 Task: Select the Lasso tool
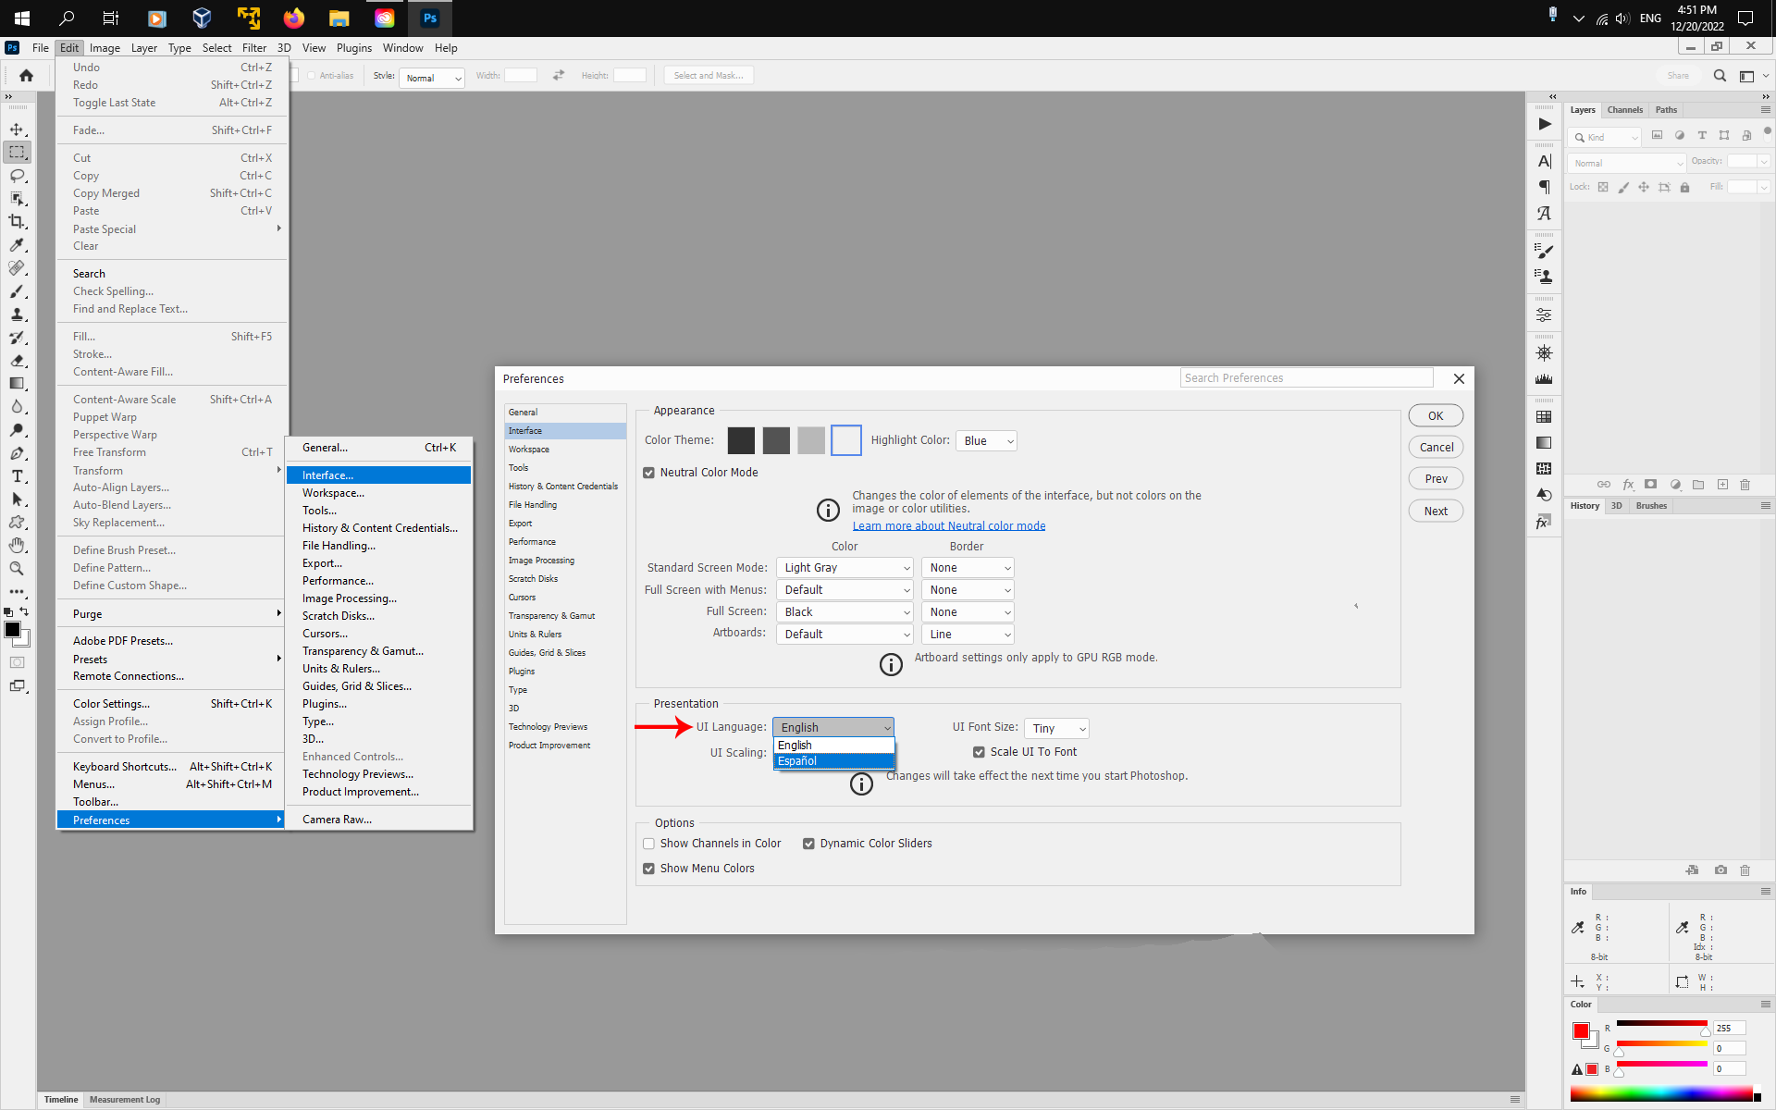click(x=17, y=176)
